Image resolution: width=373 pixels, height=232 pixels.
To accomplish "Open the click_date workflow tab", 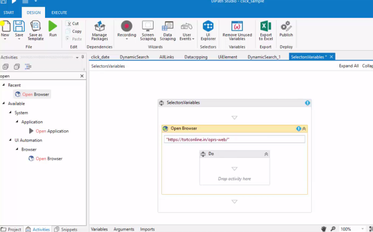I will pos(100,57).
